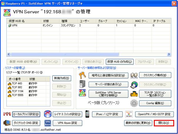Screen dimensions: 178x134
Task: Click the TCP 992 listener icon
Action: 10,88
